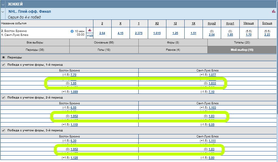This screenshot has height=162, width=278.
Task: Pick Boston 3rd period +1.5 at 1.128
Action: (x=74, y=158)
